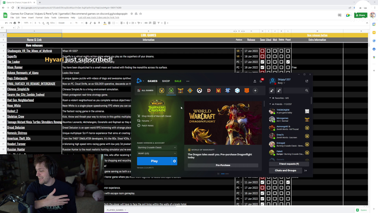
Task: Toggle Bold in Sheets toolbar
Action: (x=86, y=23)
